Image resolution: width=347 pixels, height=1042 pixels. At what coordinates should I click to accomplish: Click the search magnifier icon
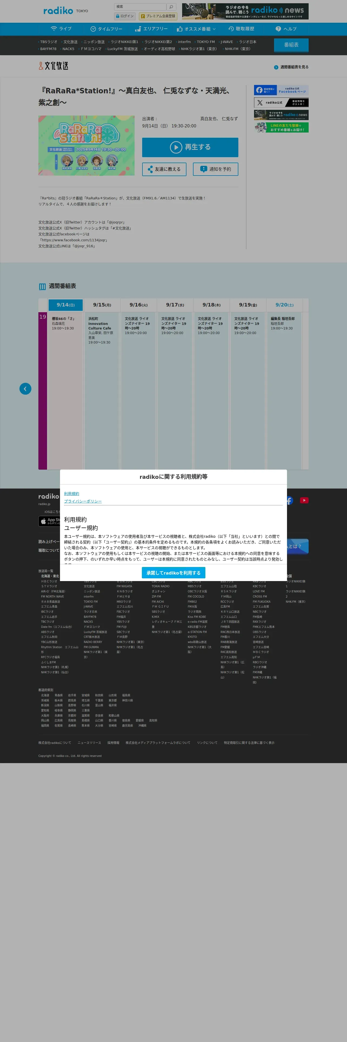pos(171,7)
